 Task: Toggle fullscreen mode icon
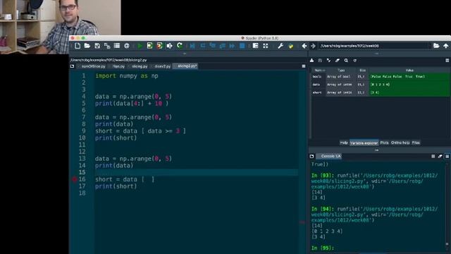[266, 46]
